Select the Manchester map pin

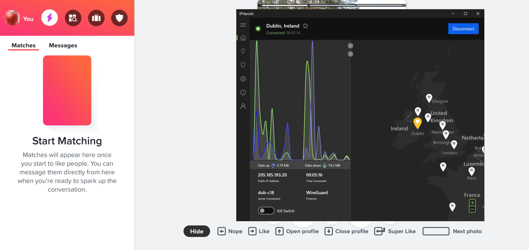[443, 125]
